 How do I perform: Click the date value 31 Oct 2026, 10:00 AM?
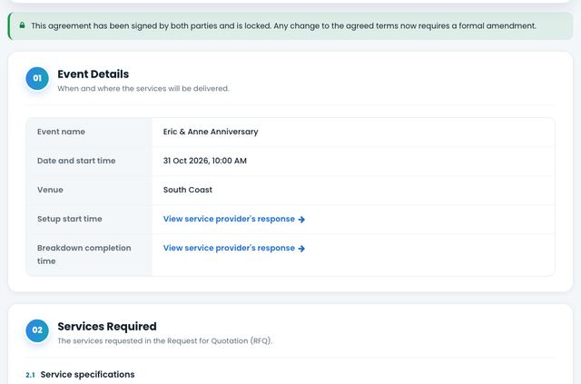(205, 161)
